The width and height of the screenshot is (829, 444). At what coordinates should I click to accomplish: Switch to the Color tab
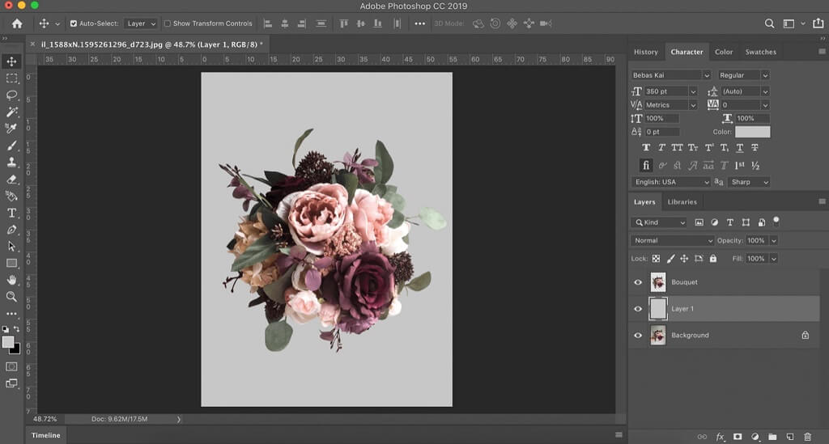click(723, 52)
